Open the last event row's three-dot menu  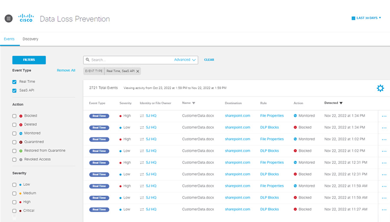point(384,209)
